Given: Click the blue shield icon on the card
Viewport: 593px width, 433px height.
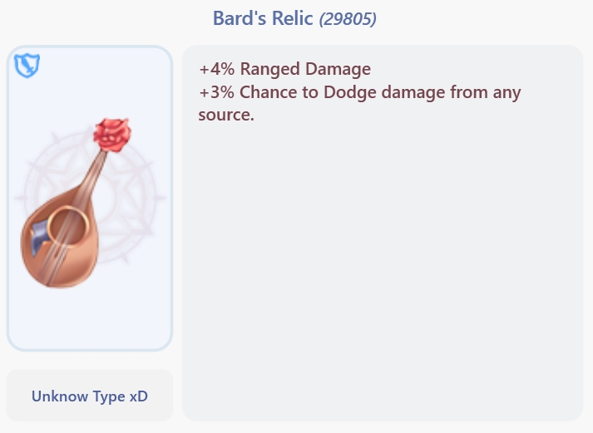Looking at the screenshot, I should (27, 65).
